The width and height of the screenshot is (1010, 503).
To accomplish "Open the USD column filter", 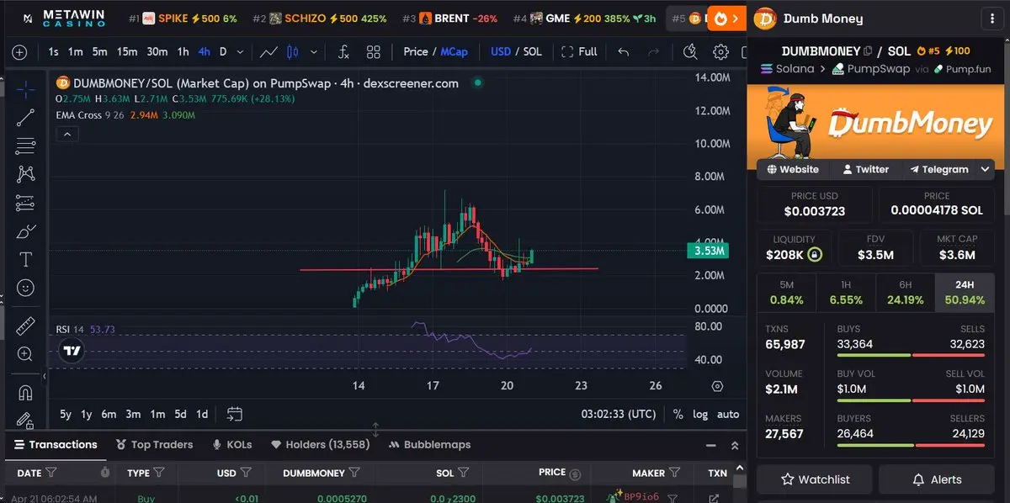I will tap(247, 473).
